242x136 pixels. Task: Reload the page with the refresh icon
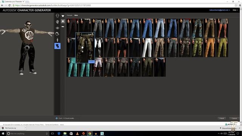[x=9, y=5]
